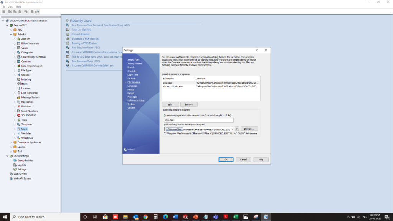Open Excel from the taskbar
Screen dimensions: 393x221
[236, 217]
